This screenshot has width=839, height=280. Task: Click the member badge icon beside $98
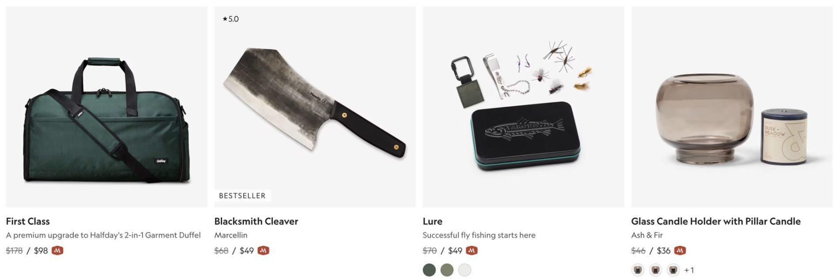(57, 250)
